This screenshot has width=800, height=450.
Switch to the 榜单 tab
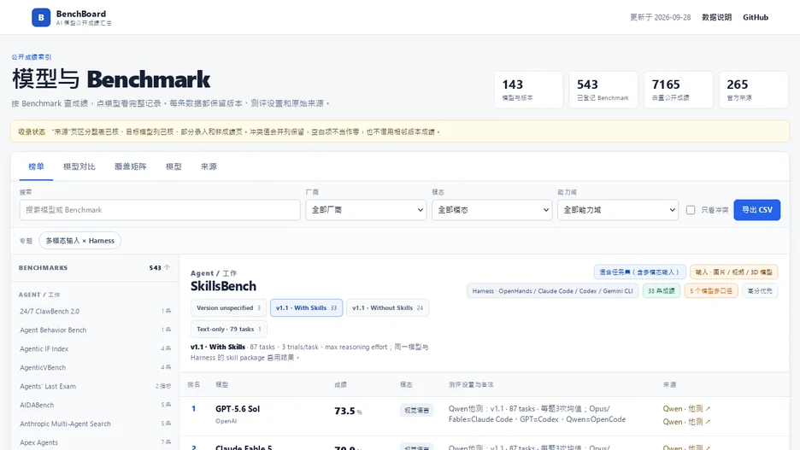click(x=36, y=167)
